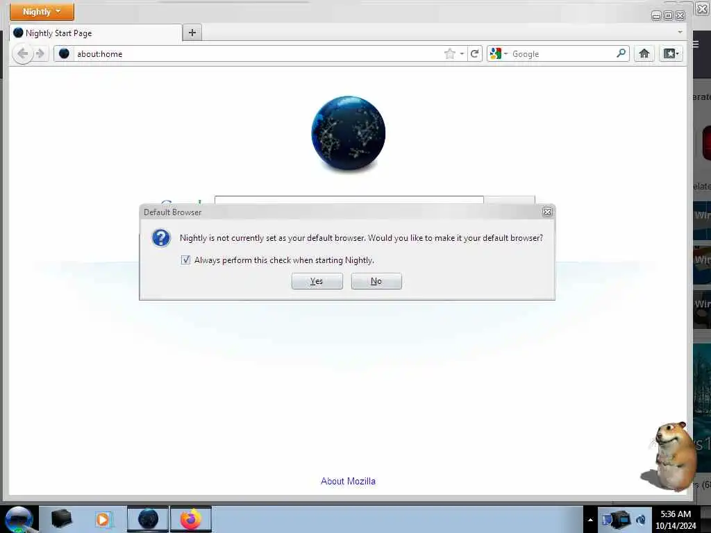Viewport: 711px width, 533px height.
Task: Open the address bar history dropdown arrow
Action: coord(462,54)
